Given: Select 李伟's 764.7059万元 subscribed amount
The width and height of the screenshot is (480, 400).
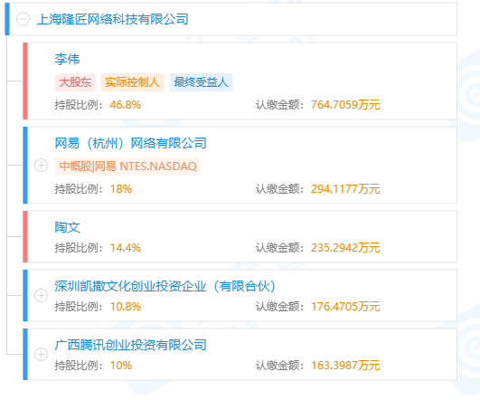Looking at the screenshot, I should pyautogui.click(x=345, y=105).
